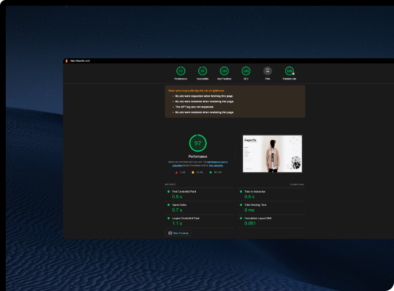Click the "0 ms" blocking time value
This screenshot has width=394, height=291.
[250, 210]
